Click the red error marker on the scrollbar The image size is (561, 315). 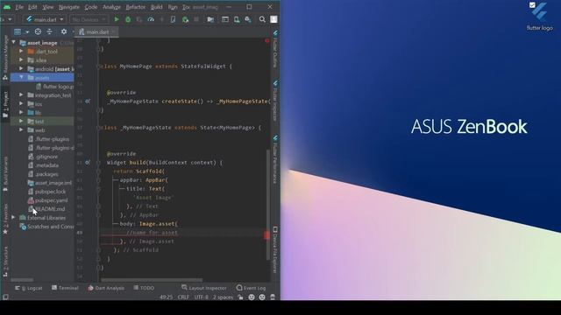pyautogui.click(x=266, y=235)
